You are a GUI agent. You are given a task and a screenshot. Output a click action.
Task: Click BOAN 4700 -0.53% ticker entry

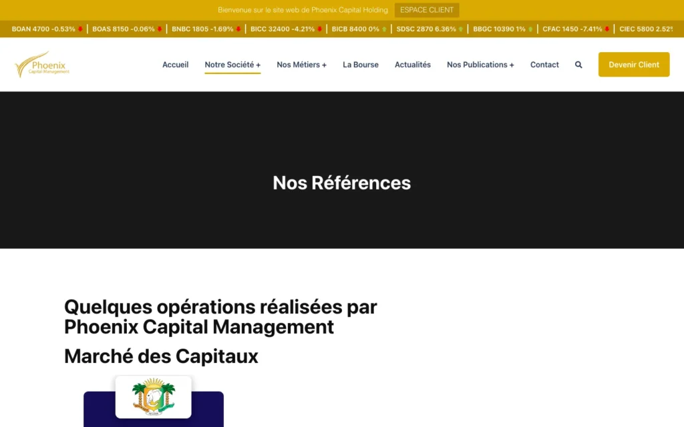click(43, 29)
